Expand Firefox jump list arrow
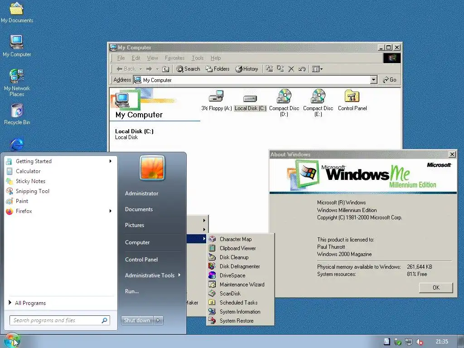 (x=111, y=211)
